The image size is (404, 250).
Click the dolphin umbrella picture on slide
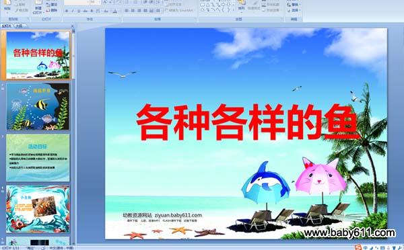[266, 183]
